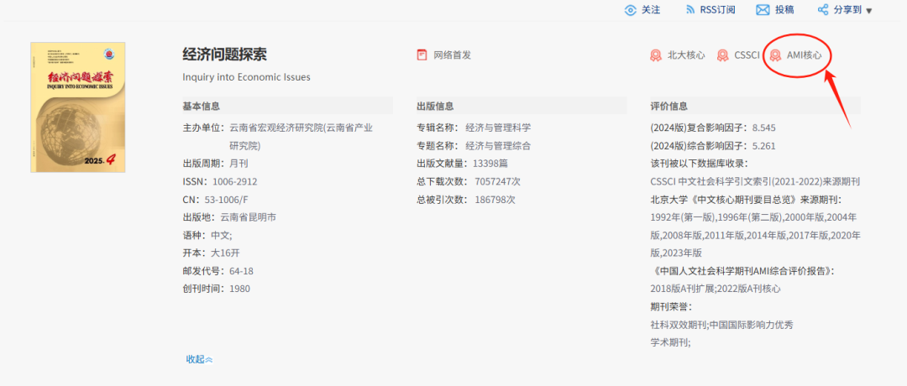Click 综合影响因子 value 5.261
Screen dimensions: 907x386
763,146
